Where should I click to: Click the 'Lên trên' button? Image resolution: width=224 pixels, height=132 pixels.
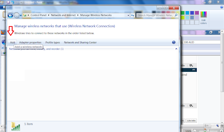(x=191, y=121)
